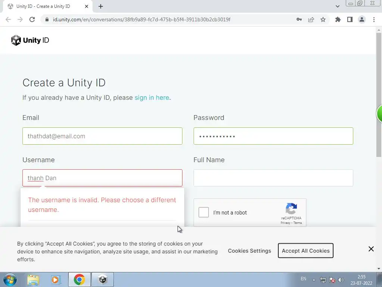Bookmark this page with the star icon

tap(323, 19)
